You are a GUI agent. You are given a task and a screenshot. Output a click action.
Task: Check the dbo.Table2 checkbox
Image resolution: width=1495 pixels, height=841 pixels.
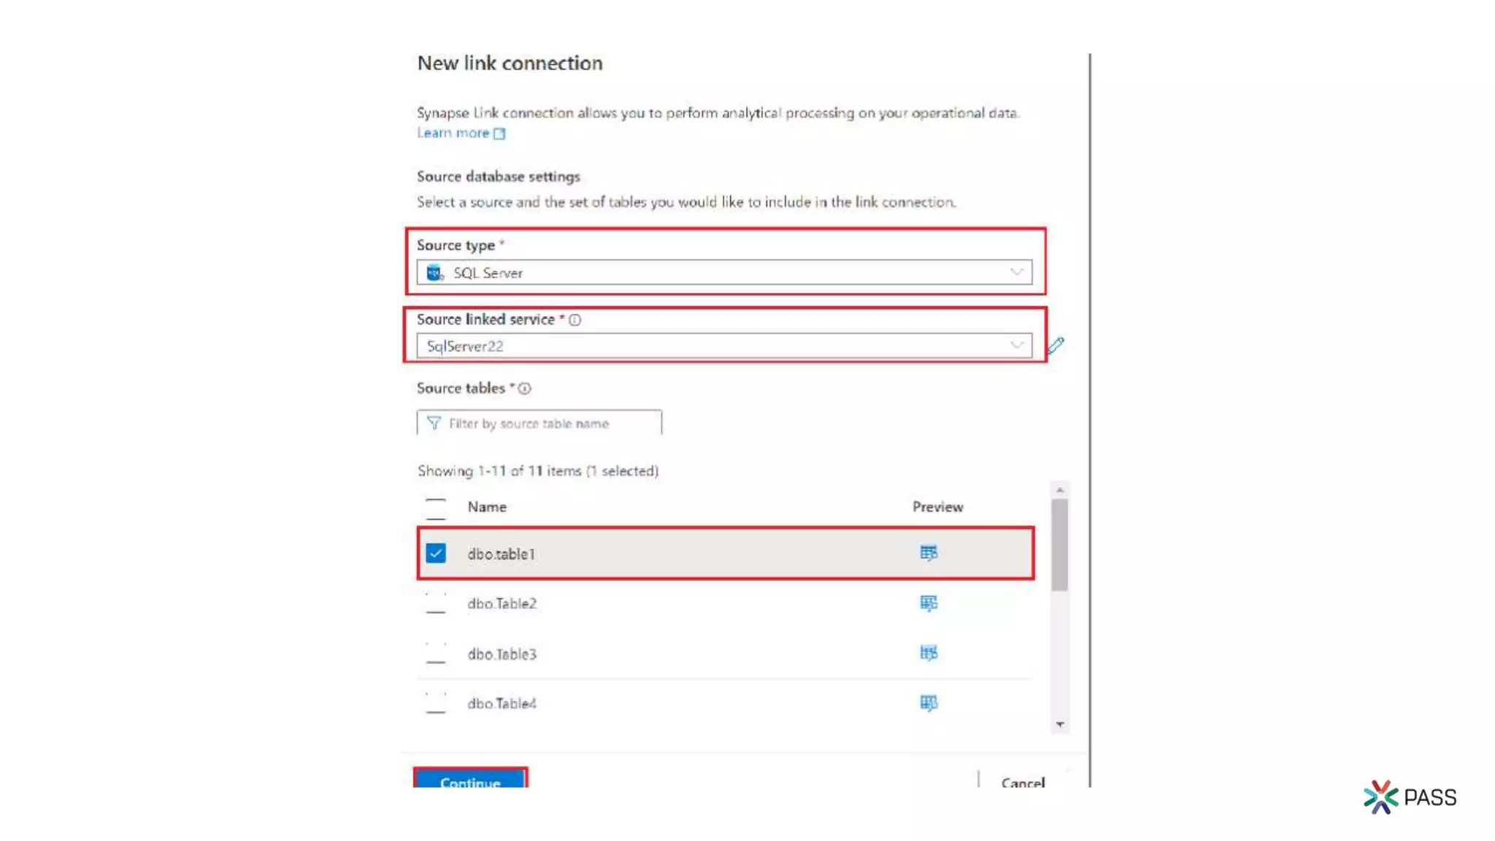436,603
